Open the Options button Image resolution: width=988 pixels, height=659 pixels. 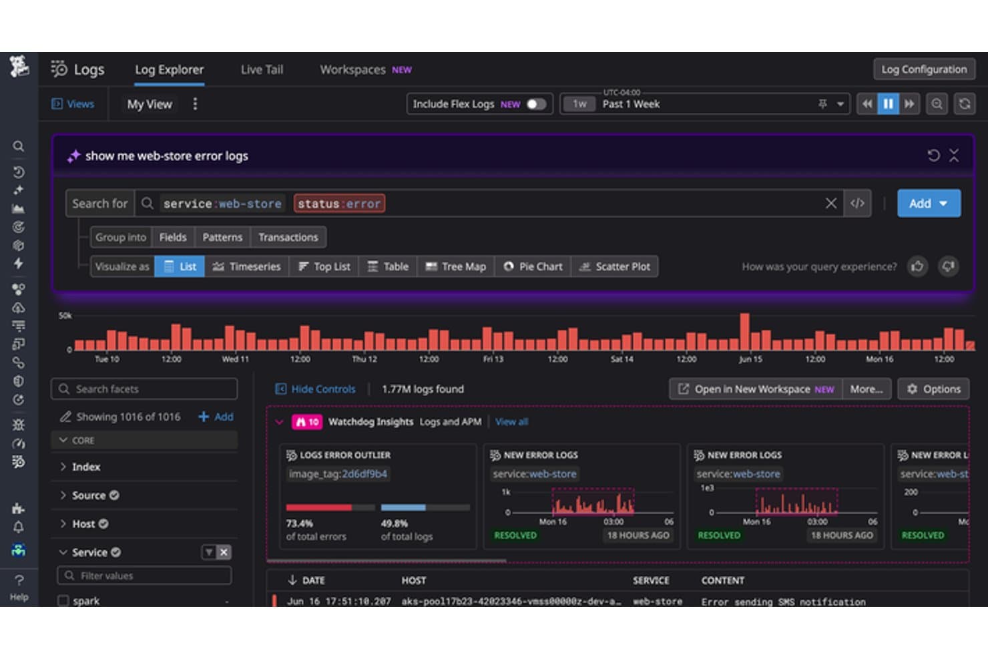coord(933,389)
